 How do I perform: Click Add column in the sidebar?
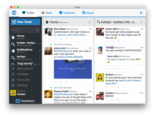click(22, 69)
